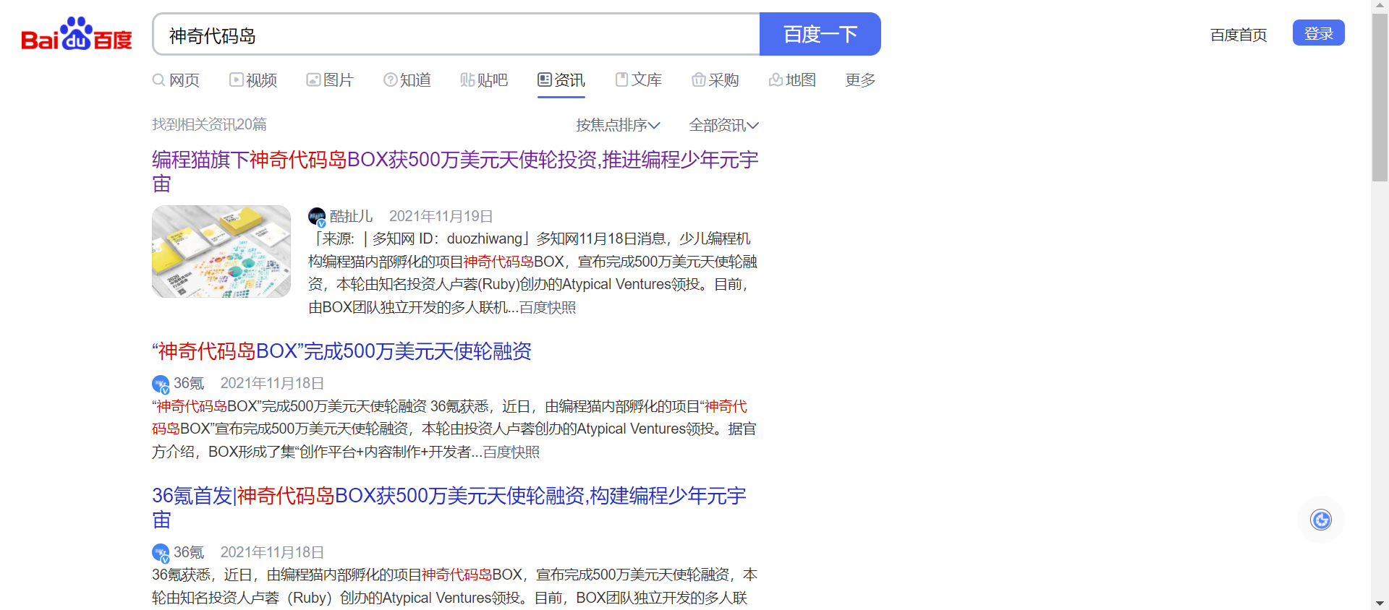
Task: Click the Baidu logo
Action: click(77, 34)
